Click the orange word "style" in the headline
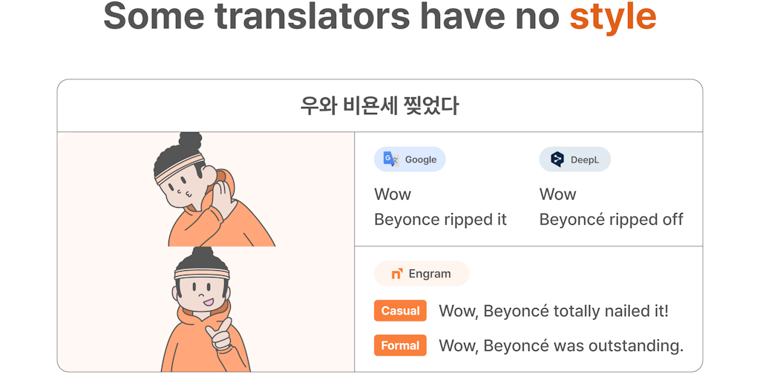Viewport: 760px width, 380px height. coord(612,16)
